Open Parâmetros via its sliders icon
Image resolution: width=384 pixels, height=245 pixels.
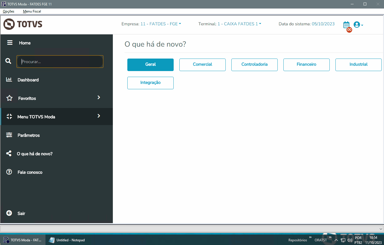pos(9,135)
